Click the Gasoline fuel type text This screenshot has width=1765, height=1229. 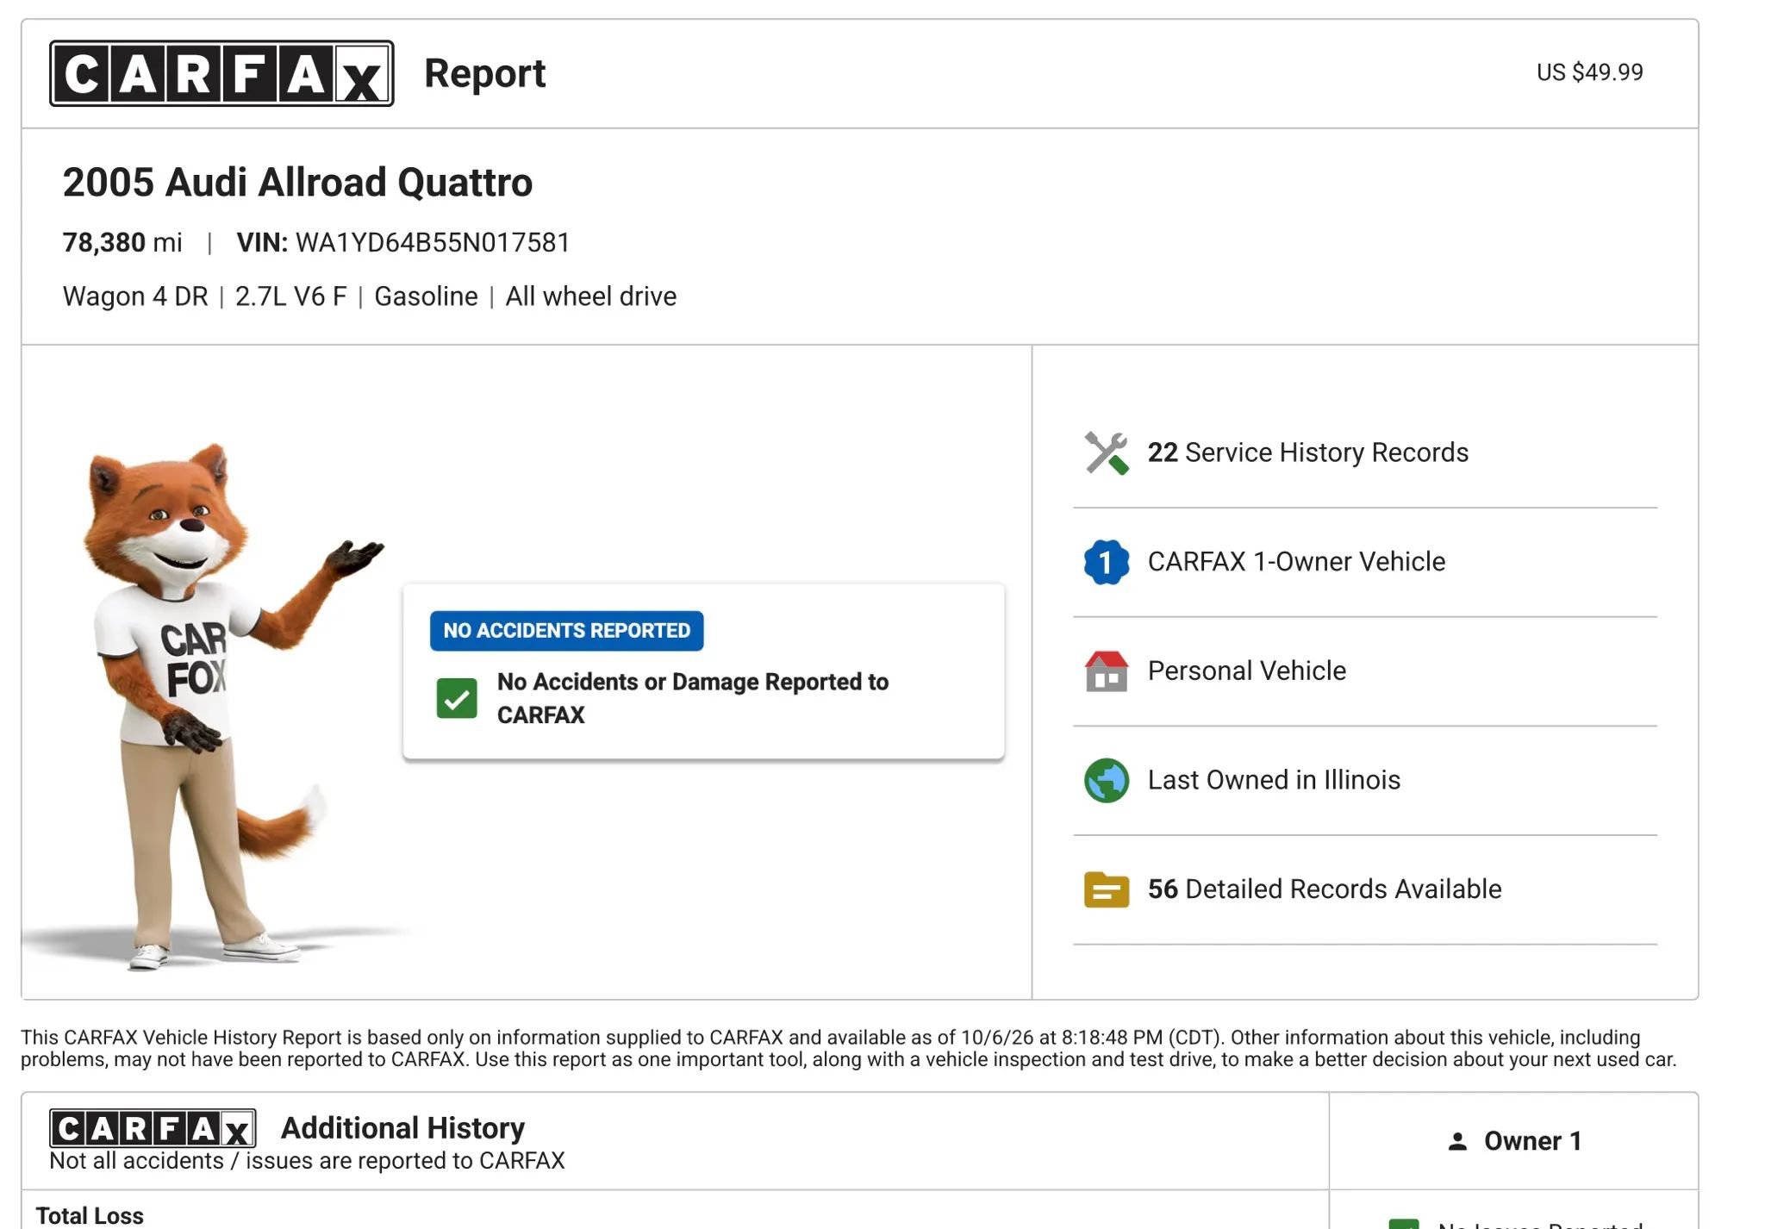coord(426,296)
